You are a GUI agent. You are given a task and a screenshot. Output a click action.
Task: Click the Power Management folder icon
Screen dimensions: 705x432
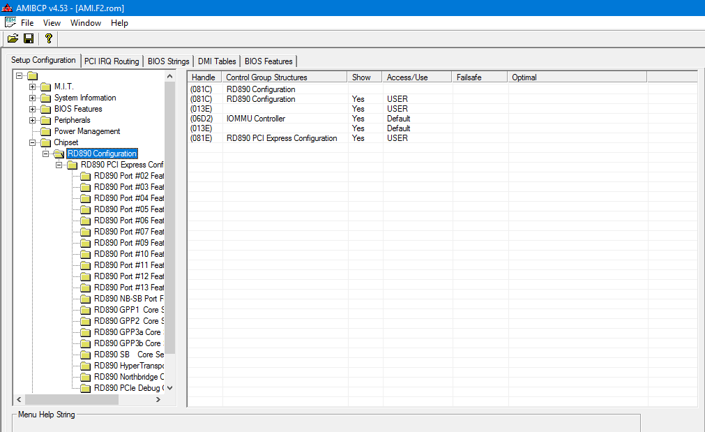[46, 131]
